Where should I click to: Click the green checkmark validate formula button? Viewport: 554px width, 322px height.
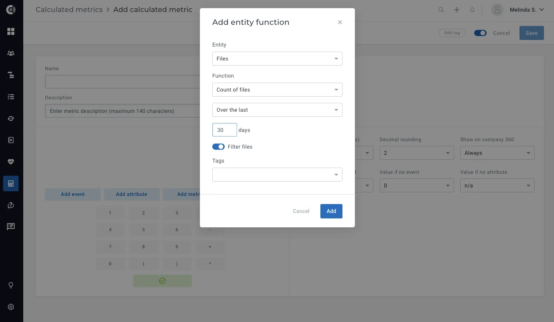click(162, 280)
